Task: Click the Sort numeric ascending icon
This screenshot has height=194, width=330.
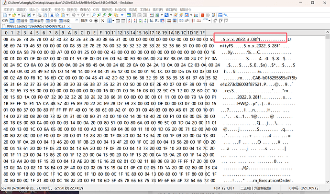Action: tap(141, 21)
